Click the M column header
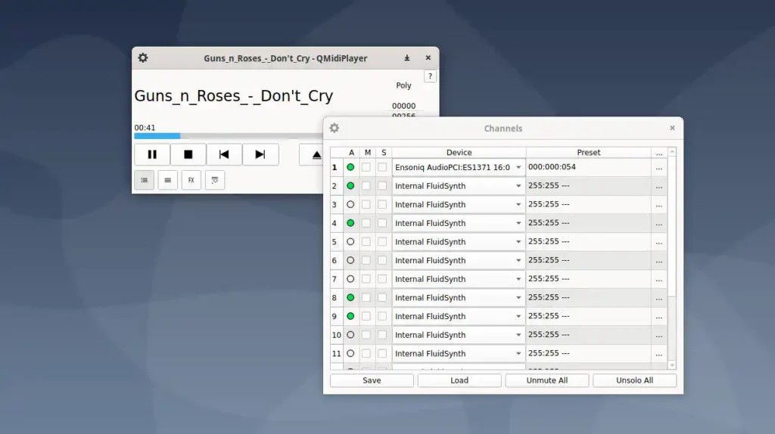The image size is (775, 434). (x=368, y=153)
